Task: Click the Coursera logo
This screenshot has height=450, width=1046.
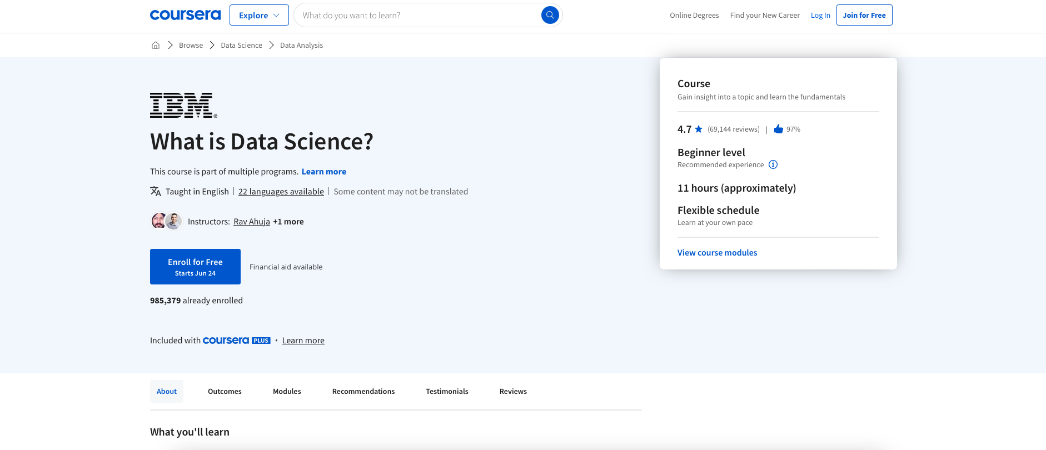Action: (185, 15)
